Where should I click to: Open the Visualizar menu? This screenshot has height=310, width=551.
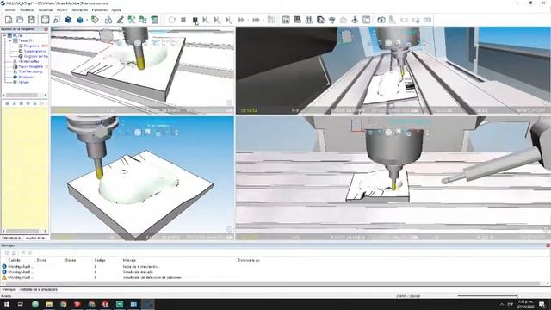(46, 10)
